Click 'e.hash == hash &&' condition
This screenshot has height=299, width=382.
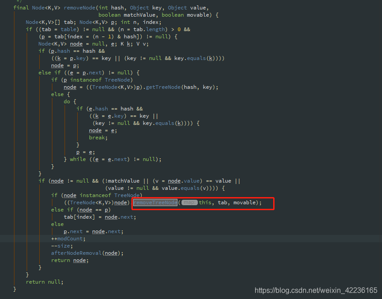(116, 109)
